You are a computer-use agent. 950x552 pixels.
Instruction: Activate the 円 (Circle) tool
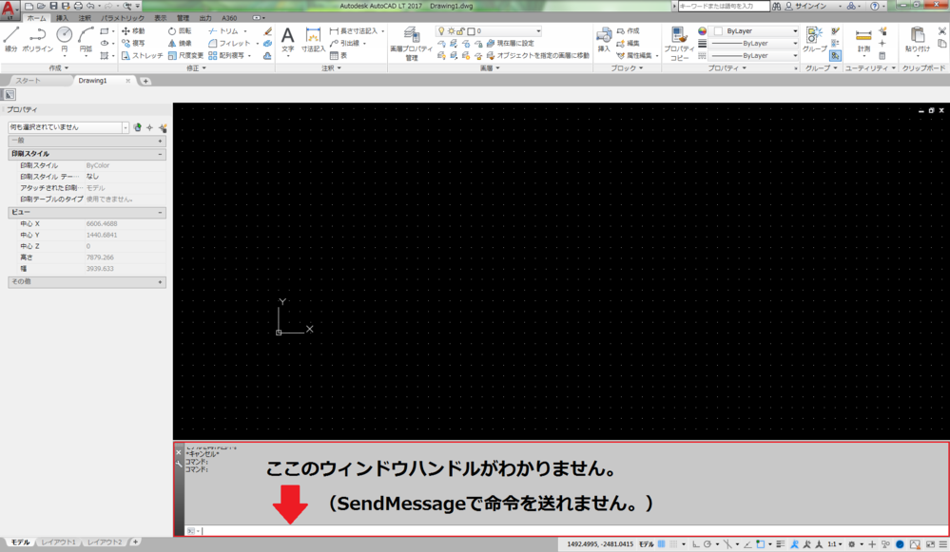click(64, 36)
